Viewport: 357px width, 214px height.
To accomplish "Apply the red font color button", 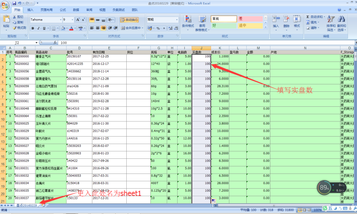I will (x=71, y=28).
